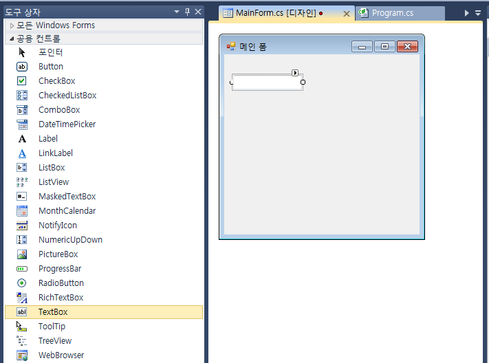This screenshot has width=489, height=363.
Task: Click the WebBrowser label text
Action: [61, 355]
